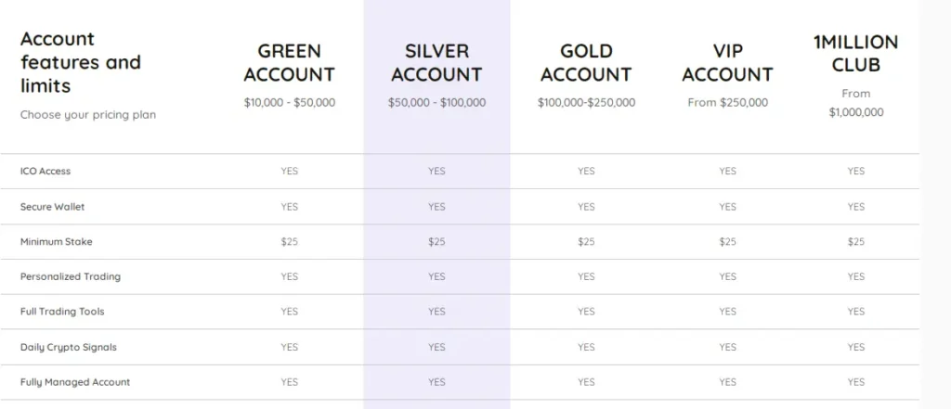Image resolution: width=951 pixels, height=409 pixels.
Task: Click the Green Account ICO Access YES cell
Action: (x=290, y=172)
